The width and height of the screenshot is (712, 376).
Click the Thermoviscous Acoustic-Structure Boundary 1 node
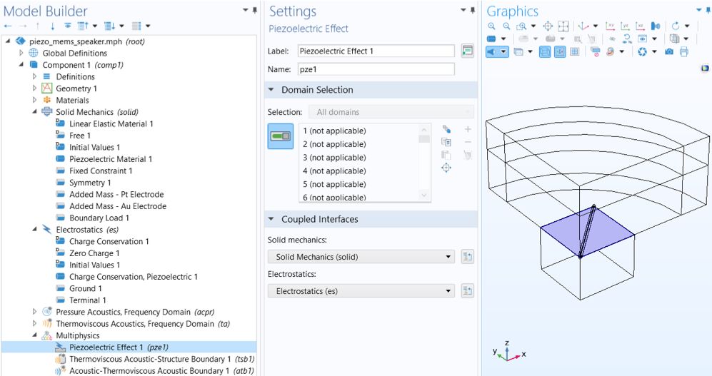[x=149, y=359]
